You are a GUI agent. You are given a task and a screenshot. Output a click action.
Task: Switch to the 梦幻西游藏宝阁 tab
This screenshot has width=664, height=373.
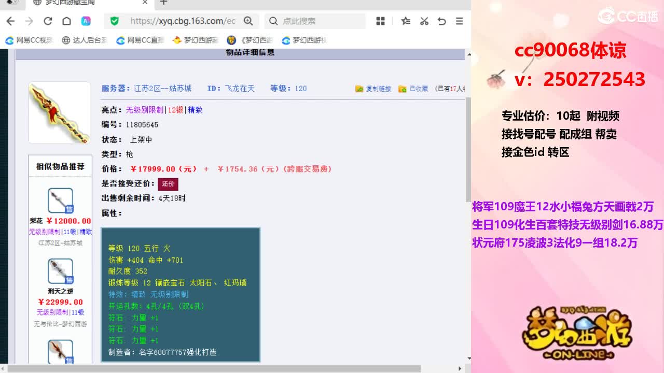coord(90,3)
